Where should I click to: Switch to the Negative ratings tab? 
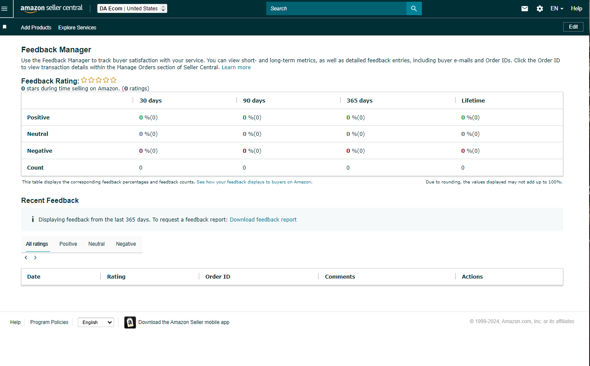[126, 244]
